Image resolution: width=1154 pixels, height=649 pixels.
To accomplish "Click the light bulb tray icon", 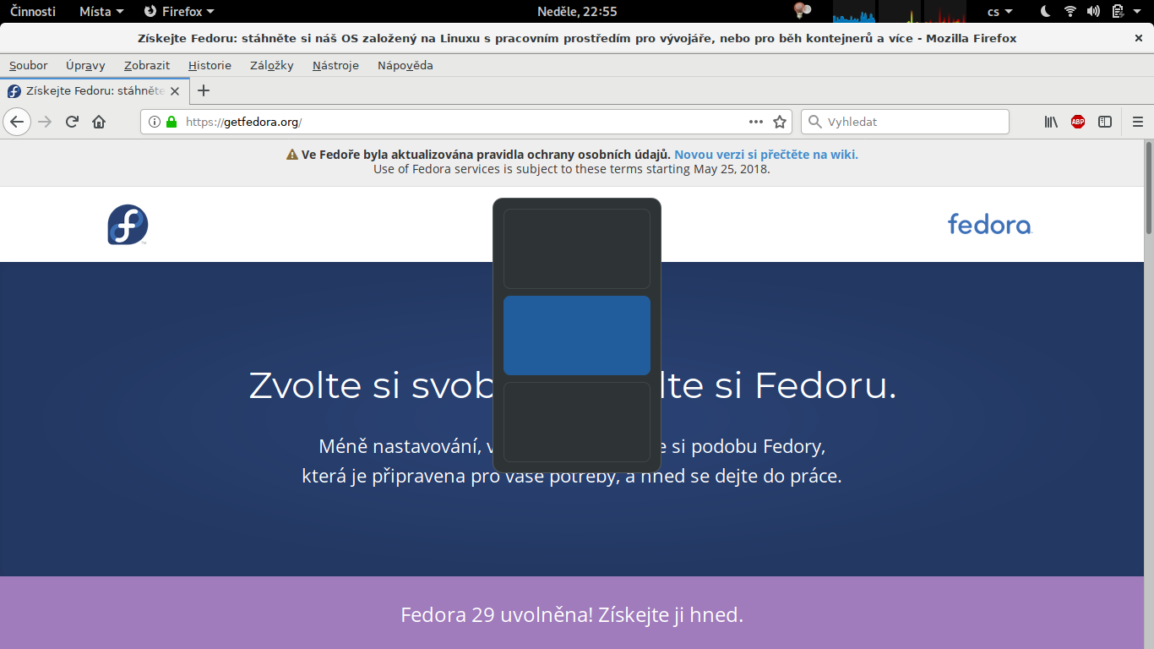I will click(802, 11).
